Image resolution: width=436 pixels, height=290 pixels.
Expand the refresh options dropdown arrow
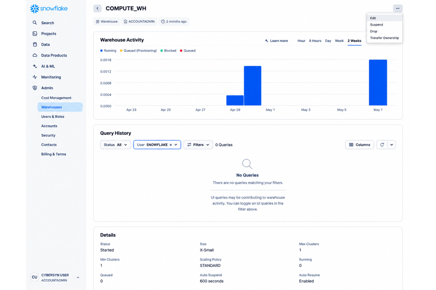392,145
